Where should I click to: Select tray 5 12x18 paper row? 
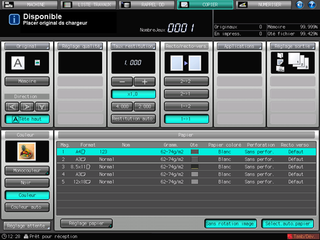pyautogui.click(x=186, y=182)
